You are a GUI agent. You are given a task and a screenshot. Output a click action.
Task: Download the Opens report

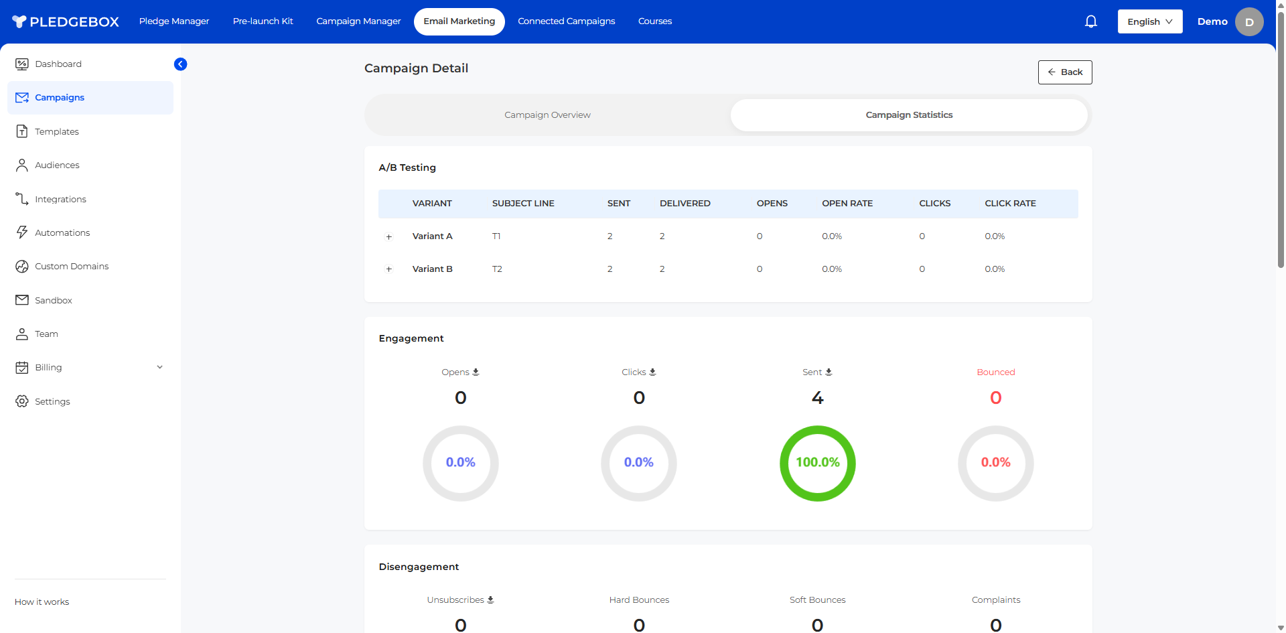(476, 372)
